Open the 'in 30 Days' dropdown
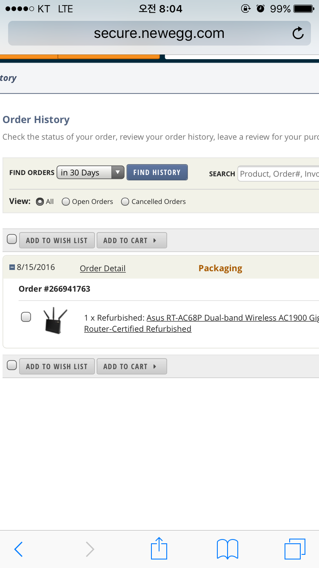This screenshot has height=568, width=319. coord(90,172)
